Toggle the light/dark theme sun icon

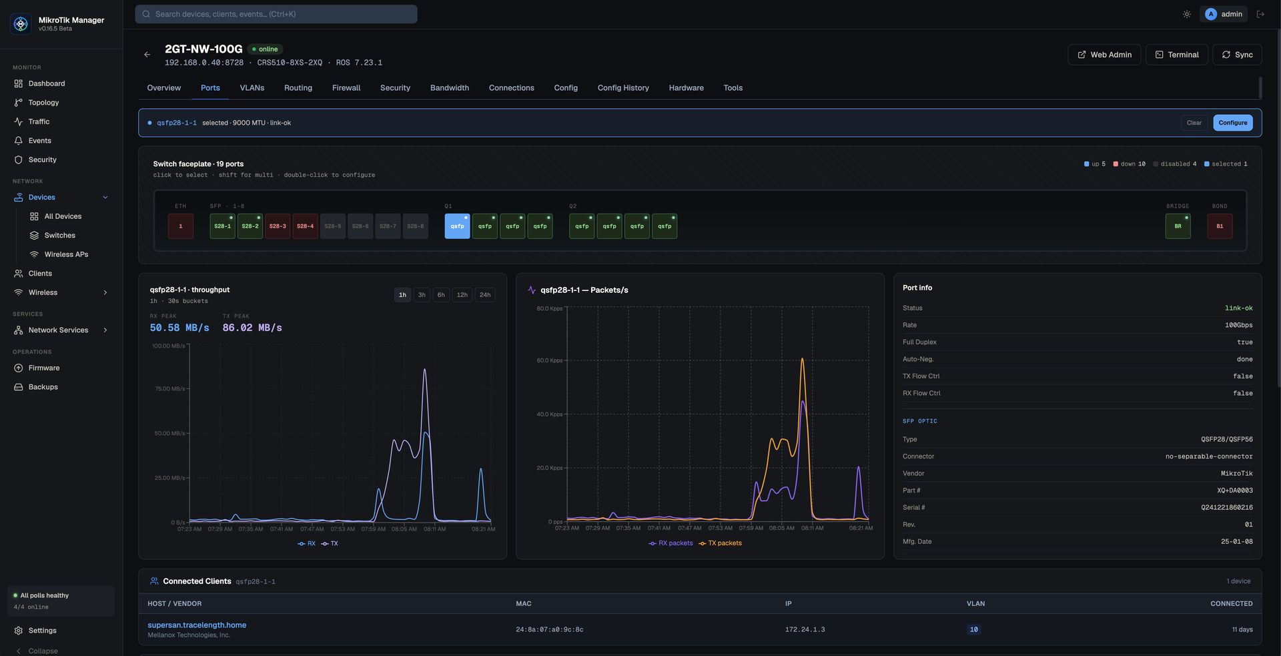1186,14
